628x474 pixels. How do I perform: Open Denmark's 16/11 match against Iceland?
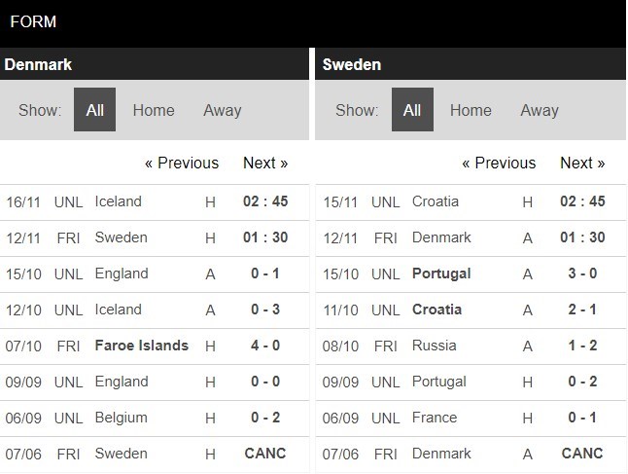point(119,201)
